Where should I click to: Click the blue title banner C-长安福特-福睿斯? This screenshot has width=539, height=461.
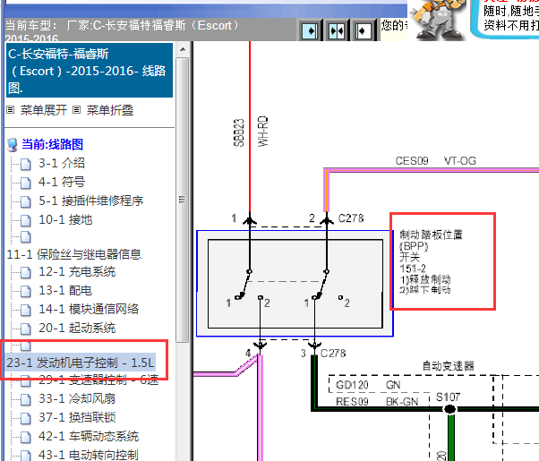[90, 70]
